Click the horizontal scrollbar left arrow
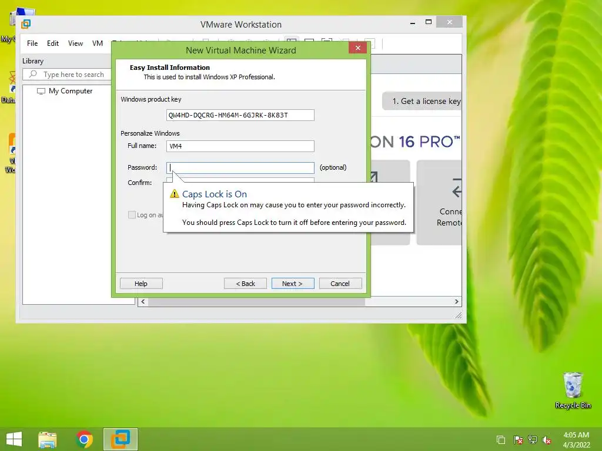This screenshot has height=451, width=602. tap(143, 301)
